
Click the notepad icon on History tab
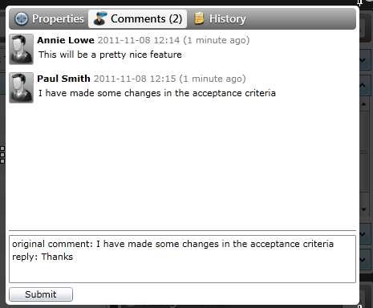coord(199,18)
